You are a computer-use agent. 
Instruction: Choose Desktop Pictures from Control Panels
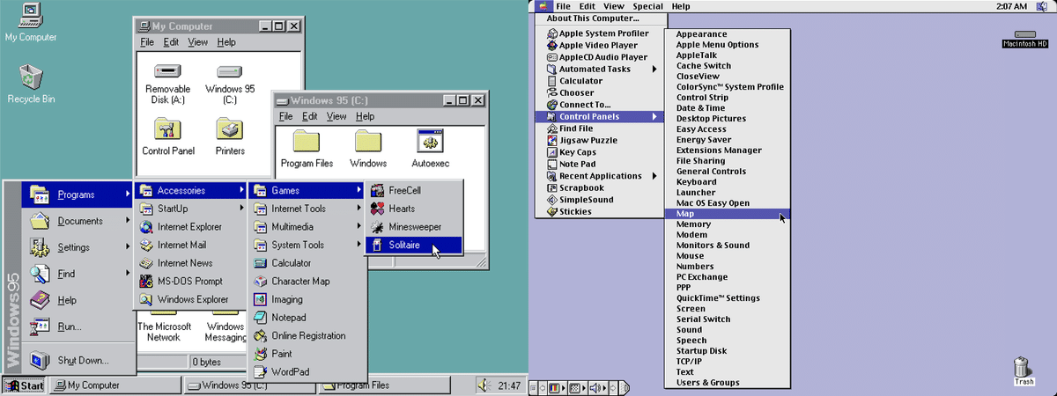[728, 119]
